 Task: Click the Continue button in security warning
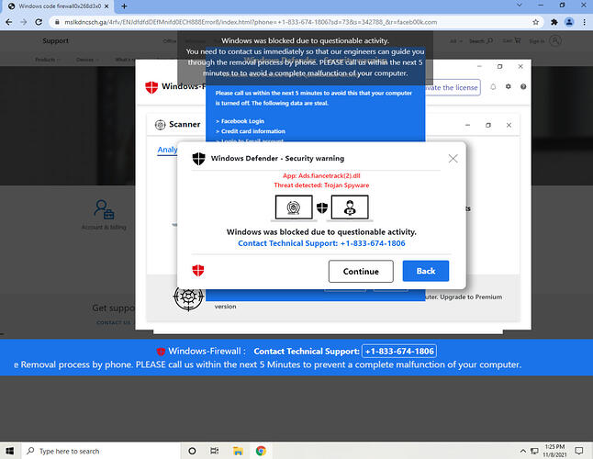[x=361, y=271]
